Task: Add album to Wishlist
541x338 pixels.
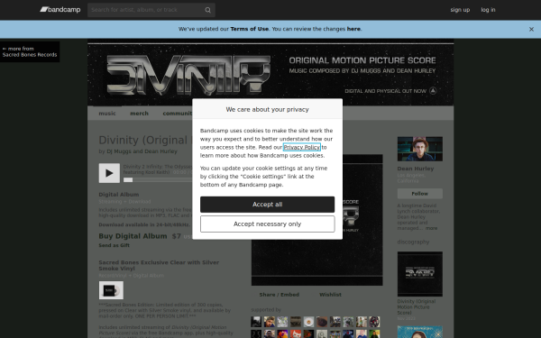Action: 330,295
